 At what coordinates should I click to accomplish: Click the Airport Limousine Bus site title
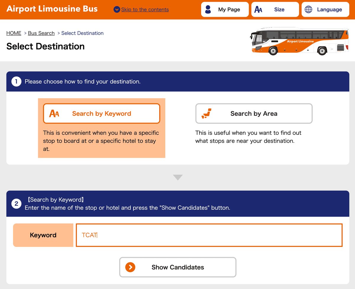(52, 9)
